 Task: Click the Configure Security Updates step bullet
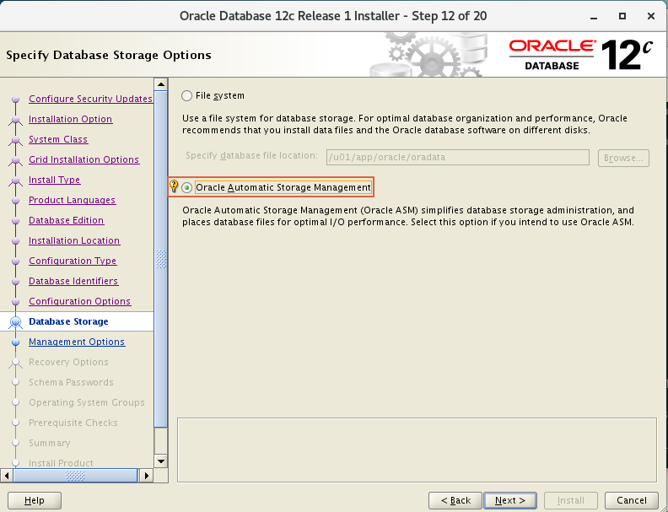(x=16, y=99)
